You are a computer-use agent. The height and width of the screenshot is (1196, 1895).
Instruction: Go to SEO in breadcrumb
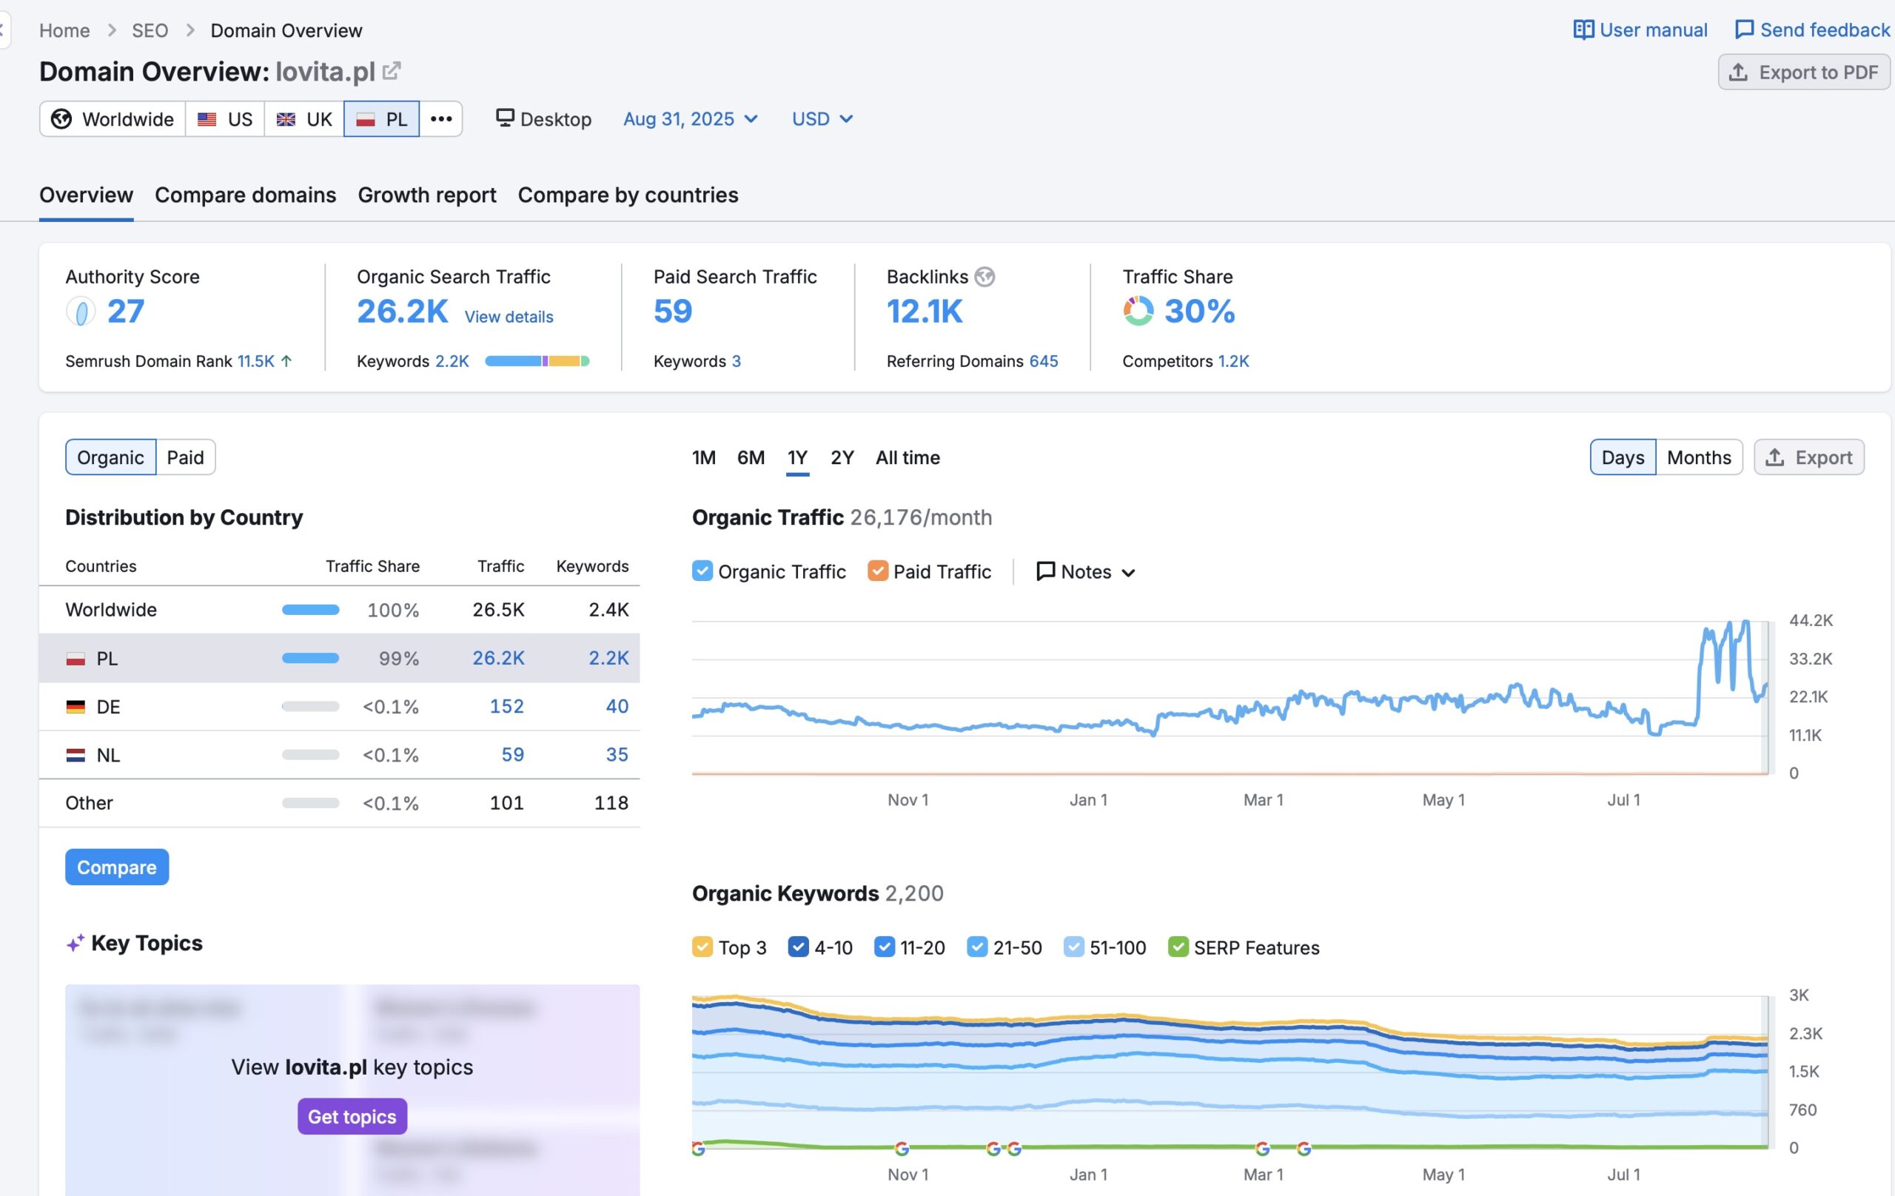(x=150, y=30)
